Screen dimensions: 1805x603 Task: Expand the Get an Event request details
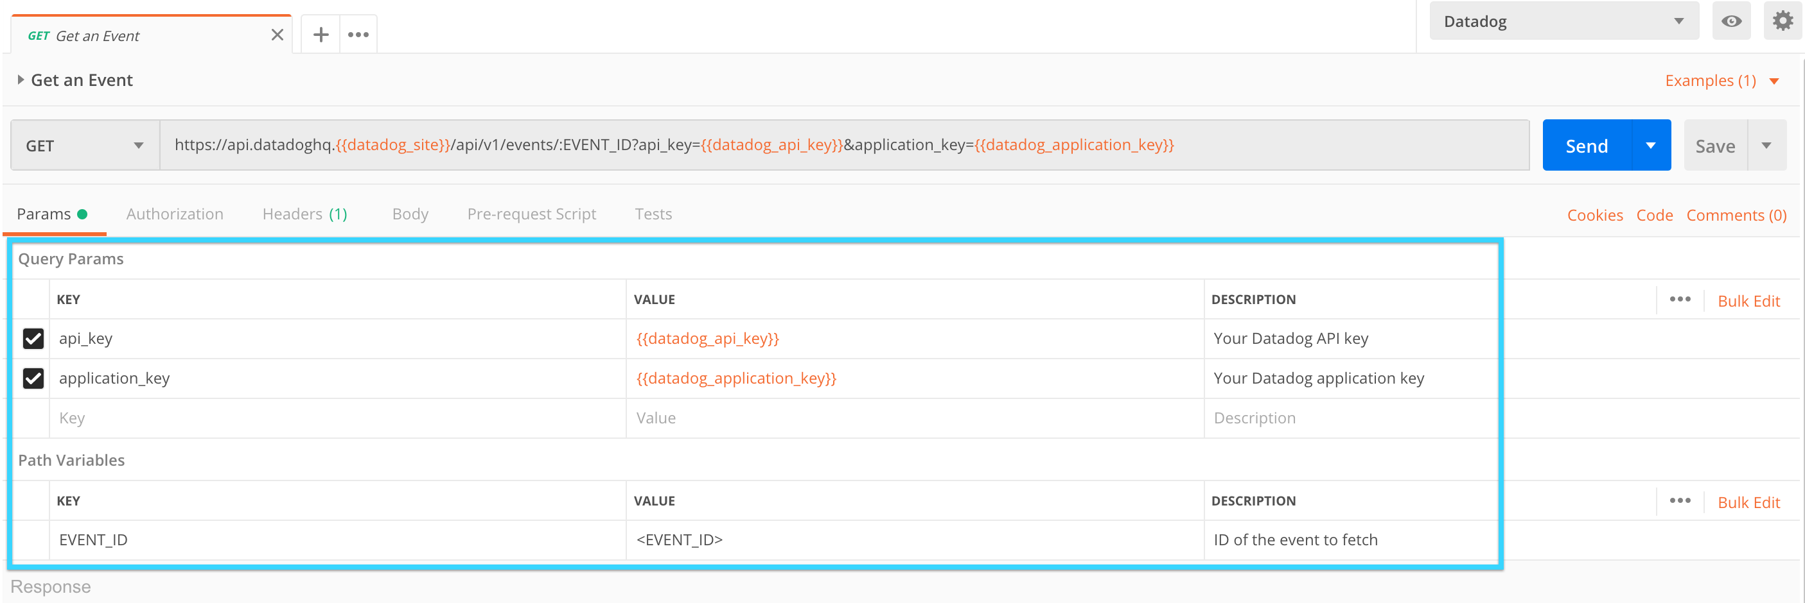click(x=21, y=79)
